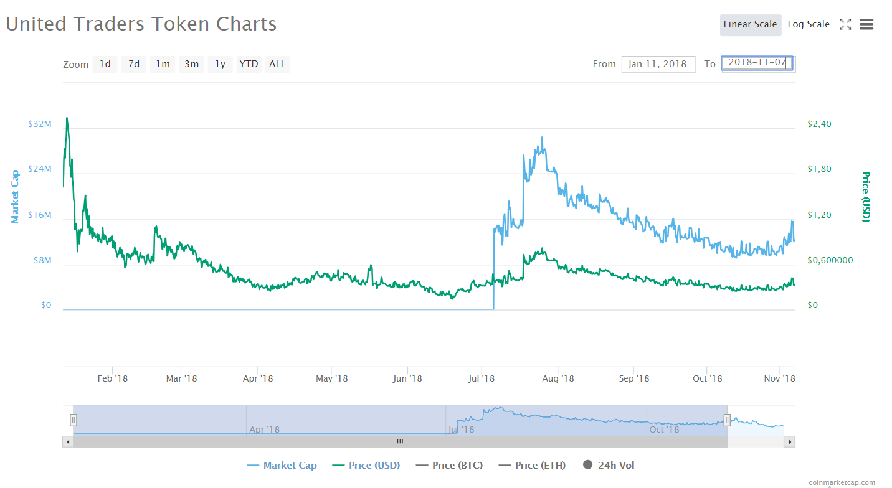Click the '$1,20' price axis label
892x488 pixels.
(819, 215)
